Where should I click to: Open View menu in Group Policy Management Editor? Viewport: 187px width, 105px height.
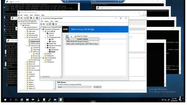click(52, 21)
